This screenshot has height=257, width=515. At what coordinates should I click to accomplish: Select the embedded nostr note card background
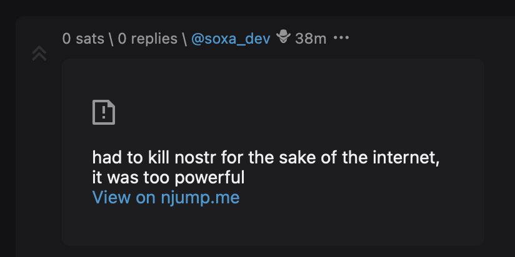[x=273, y=152]
